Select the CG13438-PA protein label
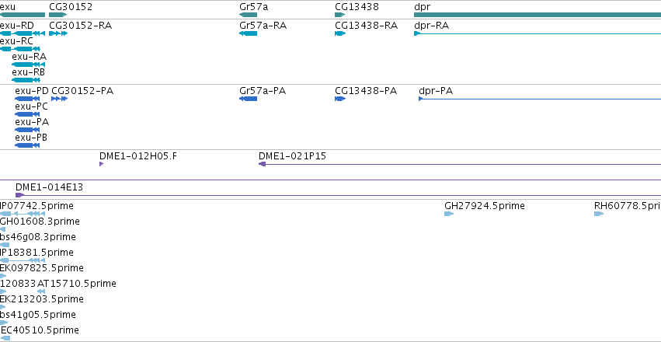The height and width of the screenshot is (342, 661). click(x=366, y=91)
